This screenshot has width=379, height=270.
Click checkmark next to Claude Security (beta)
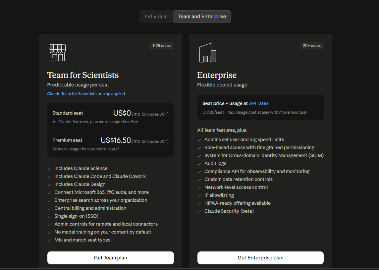tap(200, 212)
